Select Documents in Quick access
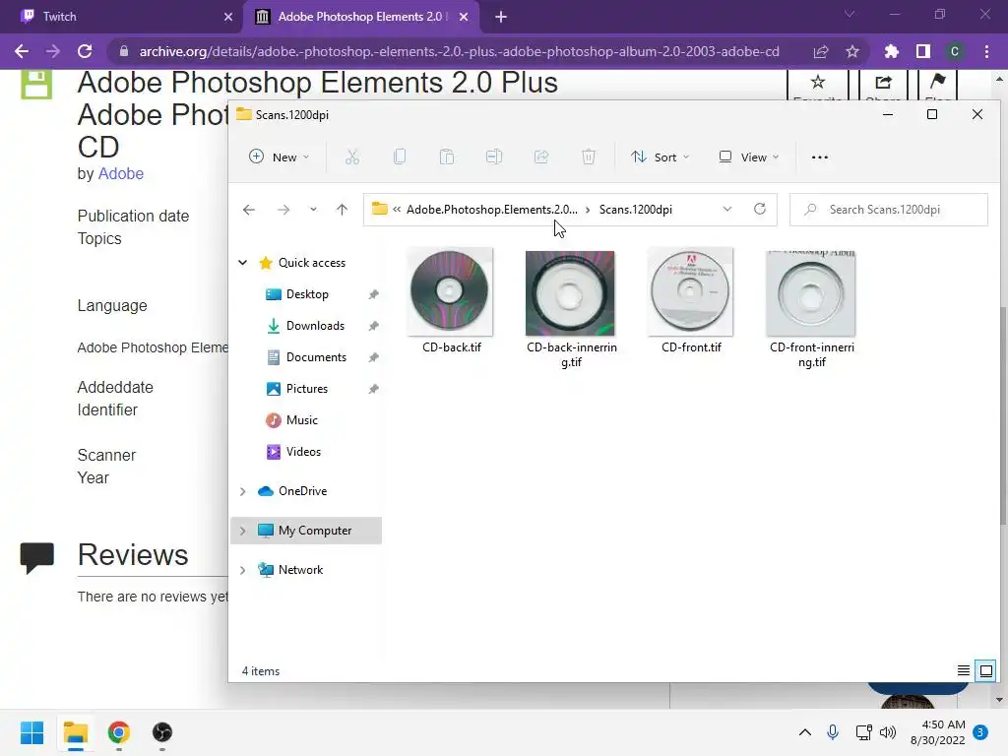 tap(316, 356)
